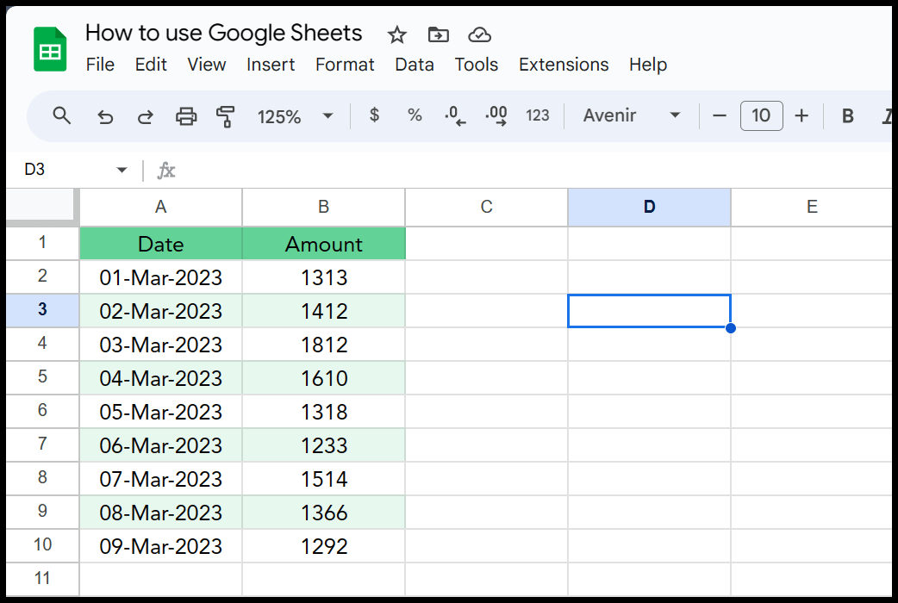Open the Format menu
The height and width of the screenshot is (603, 898).
point(345,65)
